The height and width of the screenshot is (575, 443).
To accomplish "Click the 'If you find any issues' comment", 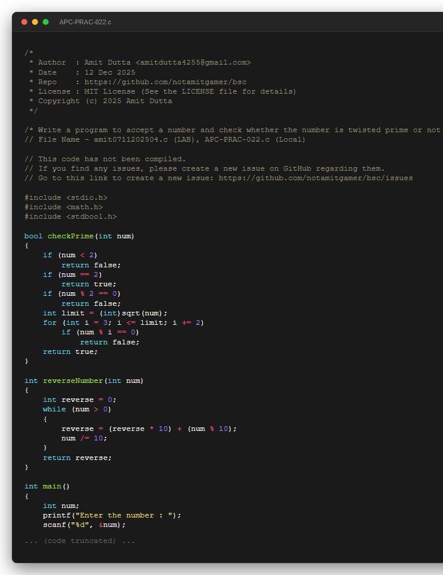I will click(205, 168).
